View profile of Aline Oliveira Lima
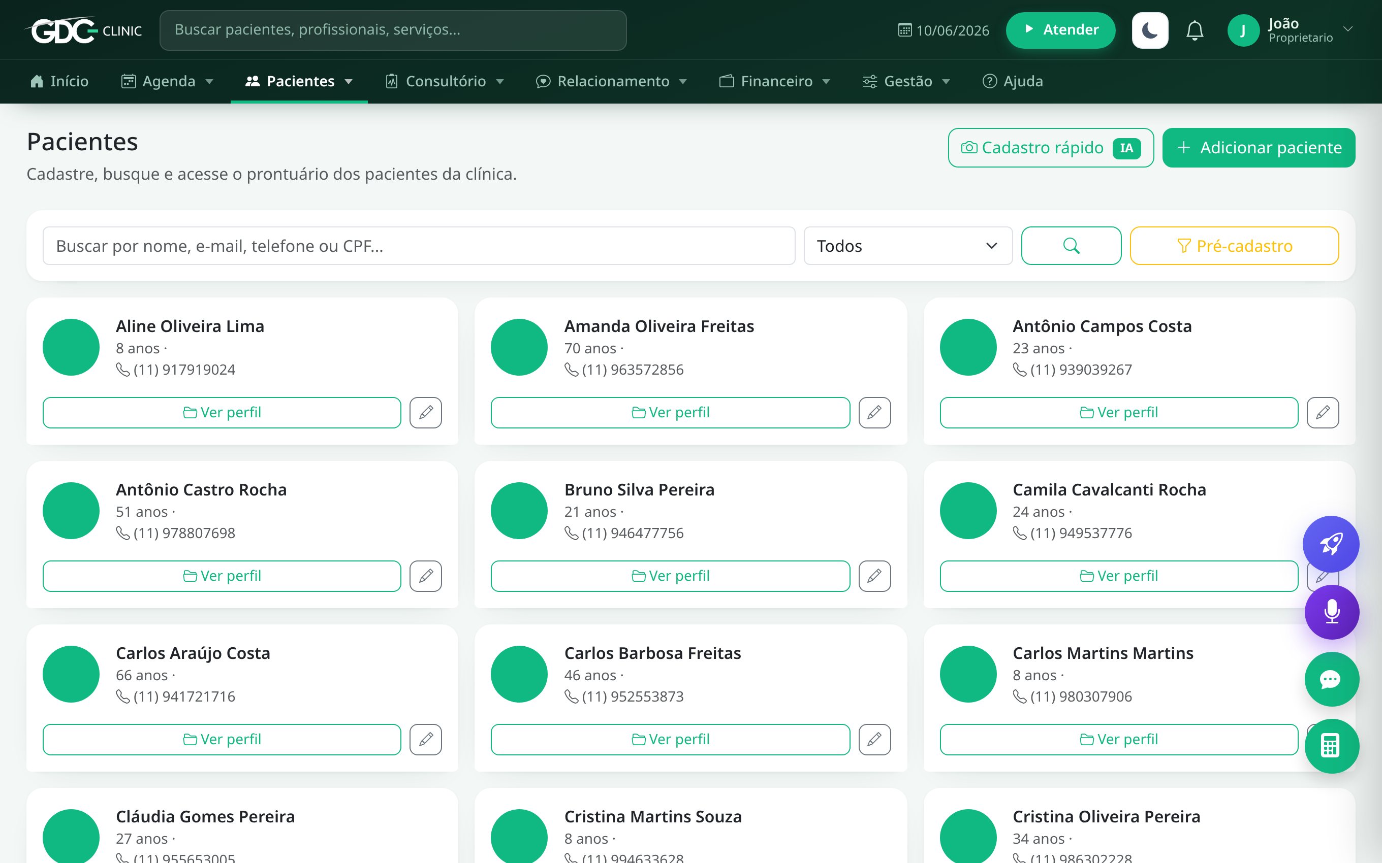1382x863 pixels. tap(222, 412)
